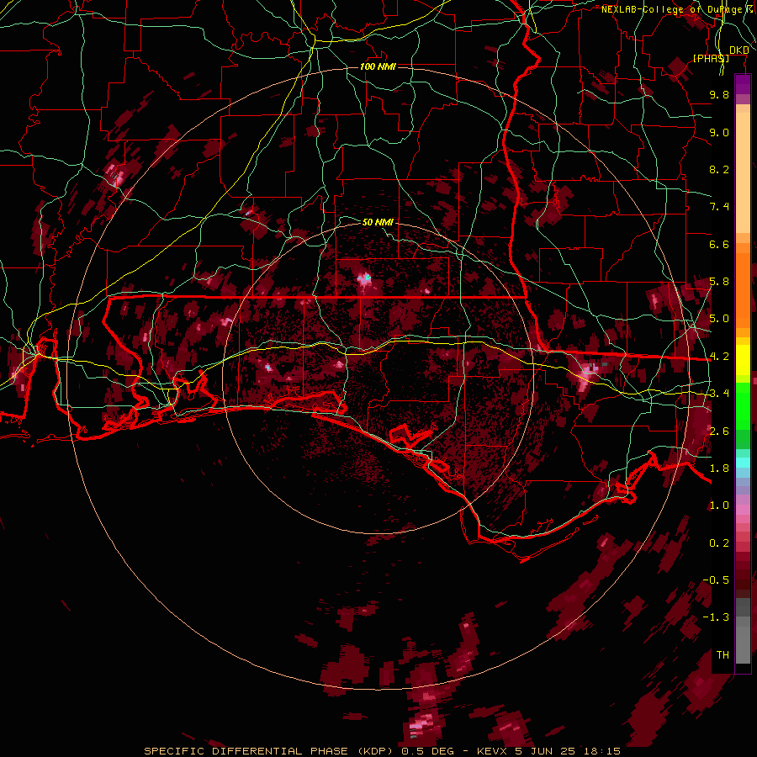Click the 1.0 value on color scale
Screen dimensions: 757x757
point(719,506)
